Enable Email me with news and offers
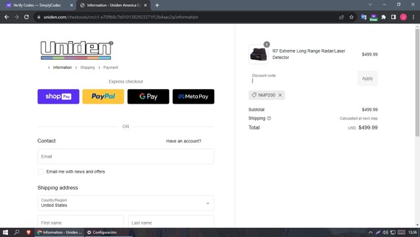 click(41, 171)
